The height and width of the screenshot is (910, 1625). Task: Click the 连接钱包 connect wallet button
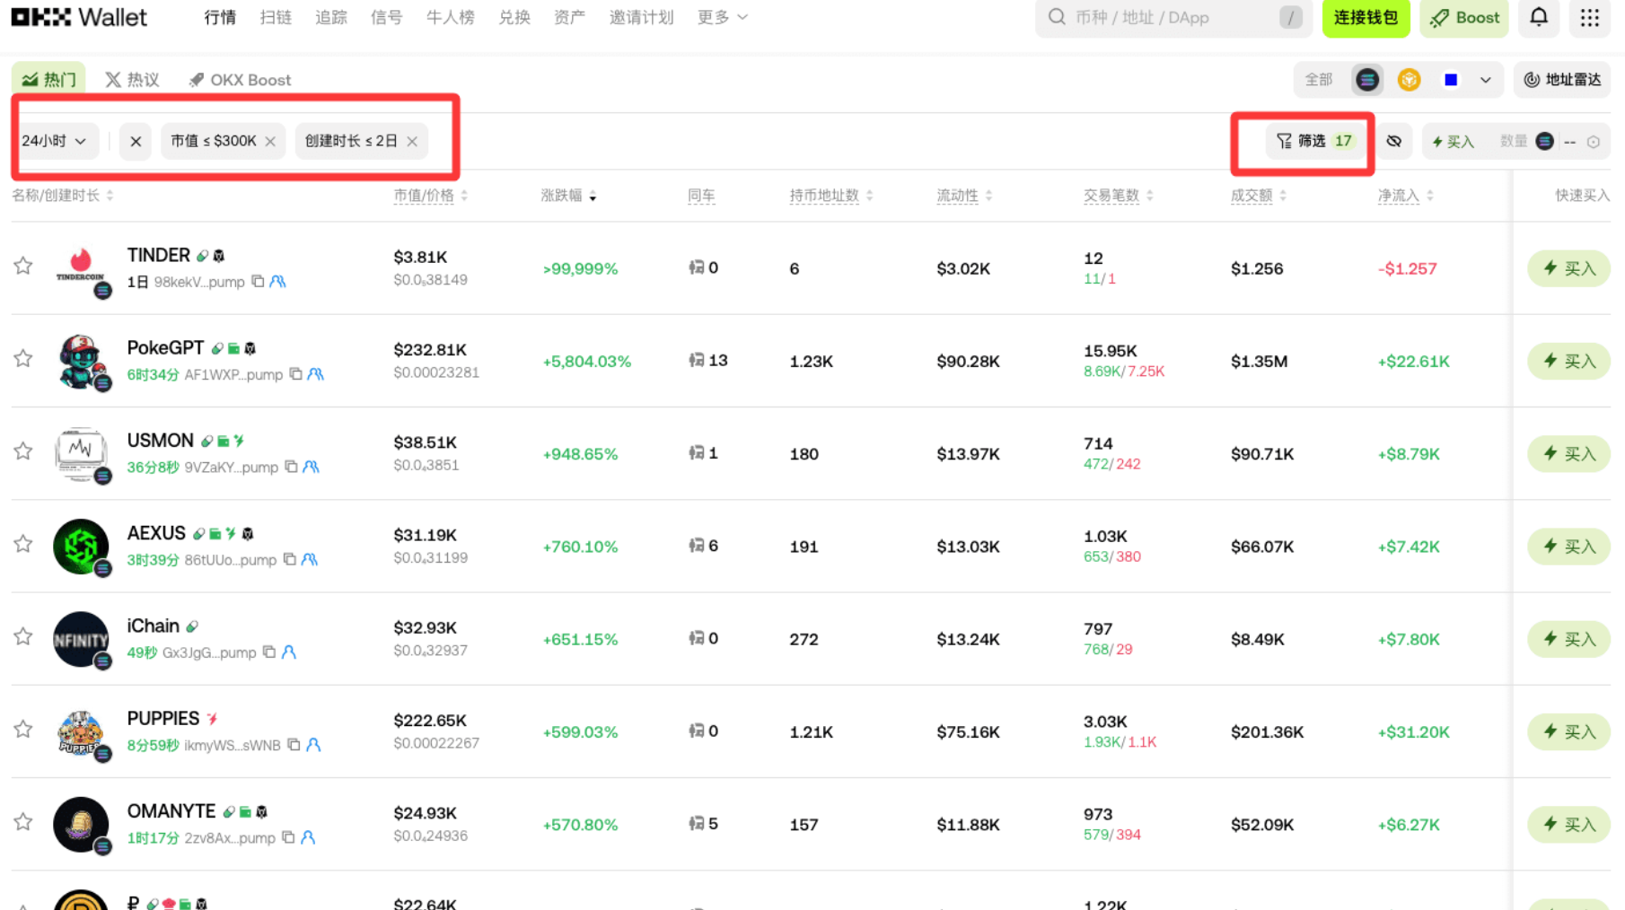1365,17
